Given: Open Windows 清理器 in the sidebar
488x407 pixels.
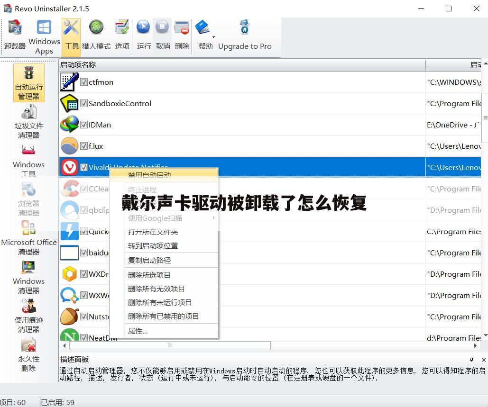Looking at the screenshot, I should [x=28, y=277].
